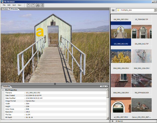The width and height of the screenshot is (157, 123).
Task: Expand the multiple_raw folder dropdown
Action: pyautogui.click(x=155, y=10)
